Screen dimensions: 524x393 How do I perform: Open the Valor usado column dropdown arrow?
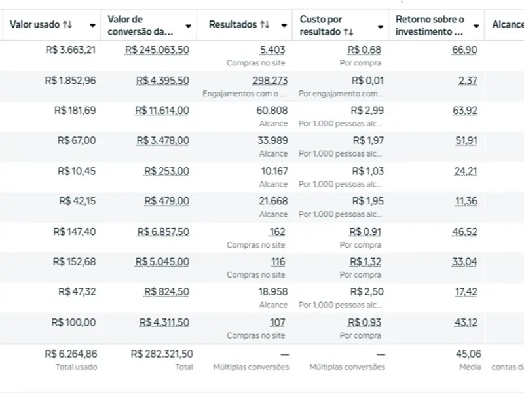click(92, 26)
